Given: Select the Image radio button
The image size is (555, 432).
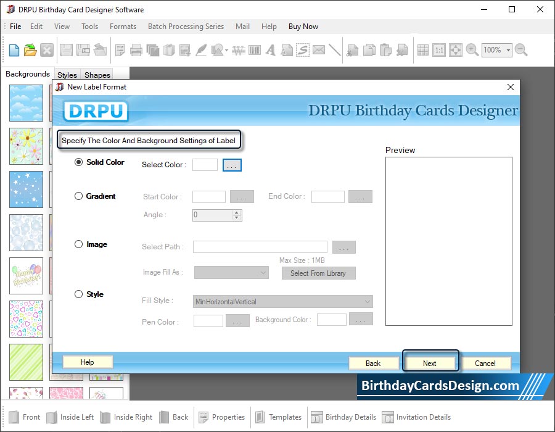Looking at the screenshot, I should (x=78, y=244).
